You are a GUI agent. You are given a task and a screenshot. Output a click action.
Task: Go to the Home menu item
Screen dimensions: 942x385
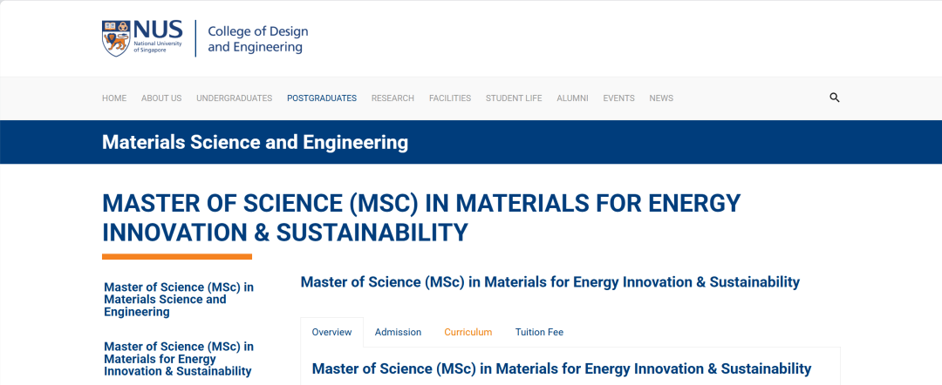(x=114, y=98)
